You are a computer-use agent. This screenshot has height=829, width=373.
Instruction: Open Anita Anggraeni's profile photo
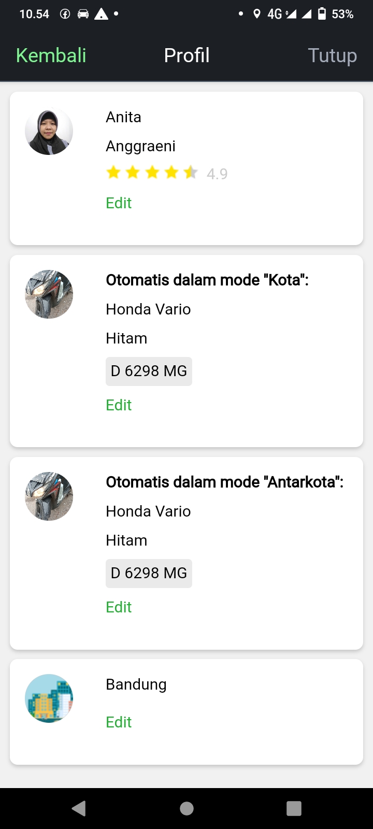click(49, 131)
